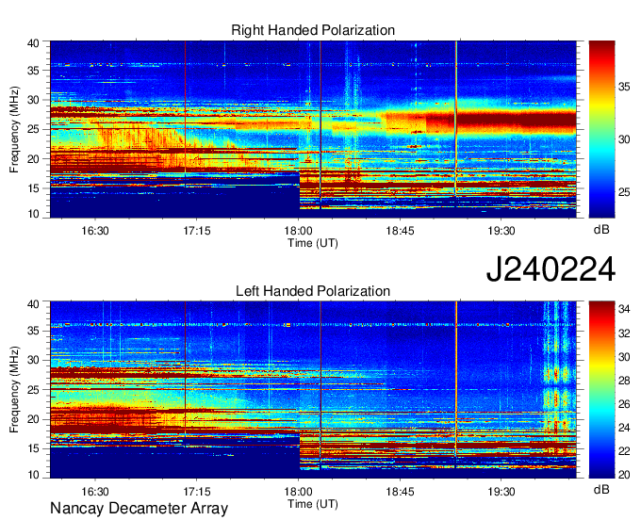Click the 15 MHz tick label on the bottom plot
Image resolution: width=641 pixels, height=520 pixels.
34,448
